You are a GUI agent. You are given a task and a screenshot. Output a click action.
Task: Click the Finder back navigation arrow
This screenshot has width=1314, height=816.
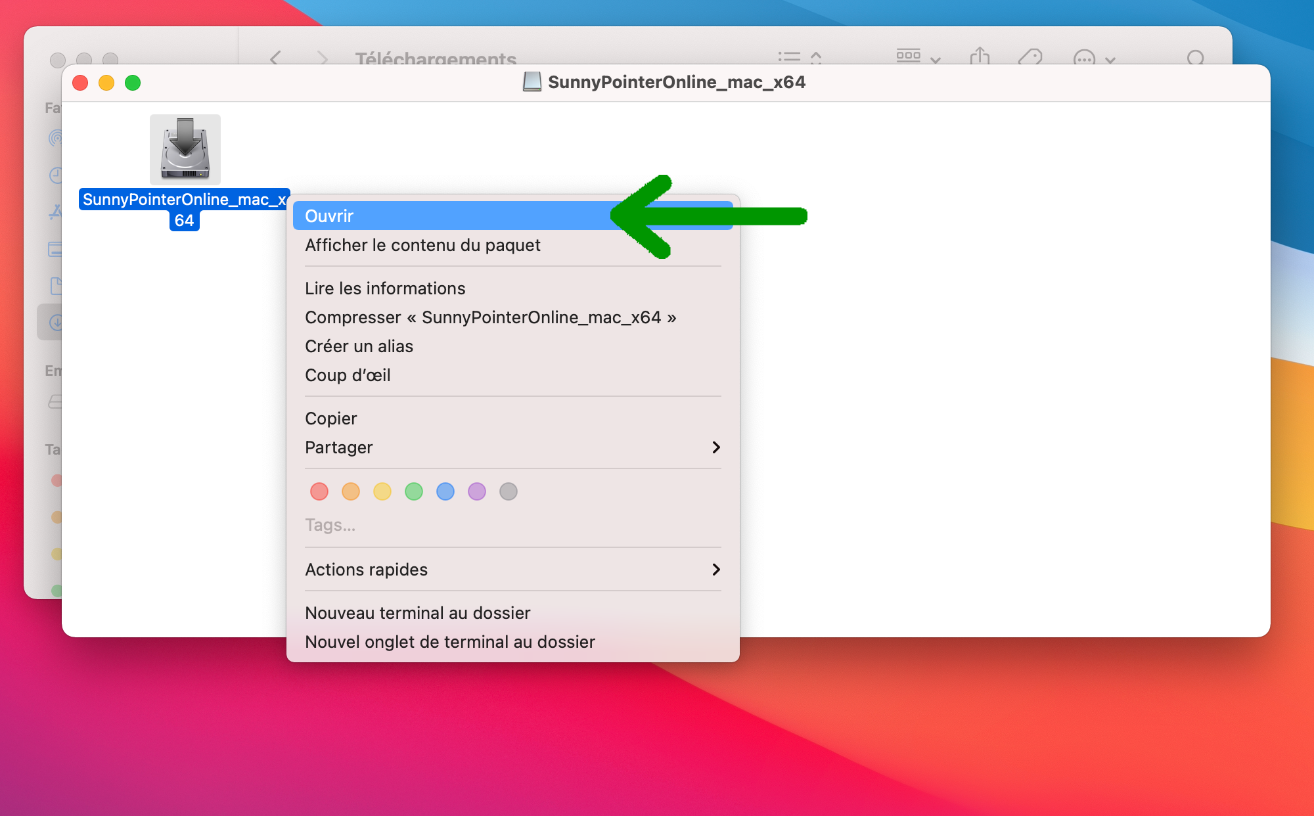(276, 58)
